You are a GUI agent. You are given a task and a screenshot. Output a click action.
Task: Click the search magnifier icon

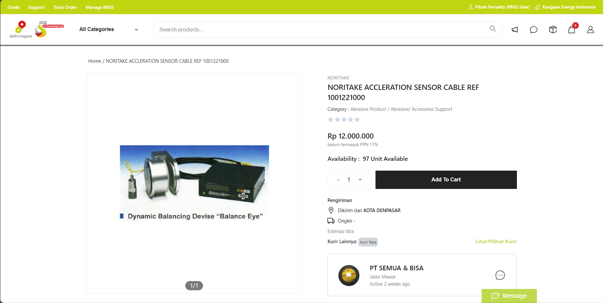pyautogui.click(x=493, y=28)
